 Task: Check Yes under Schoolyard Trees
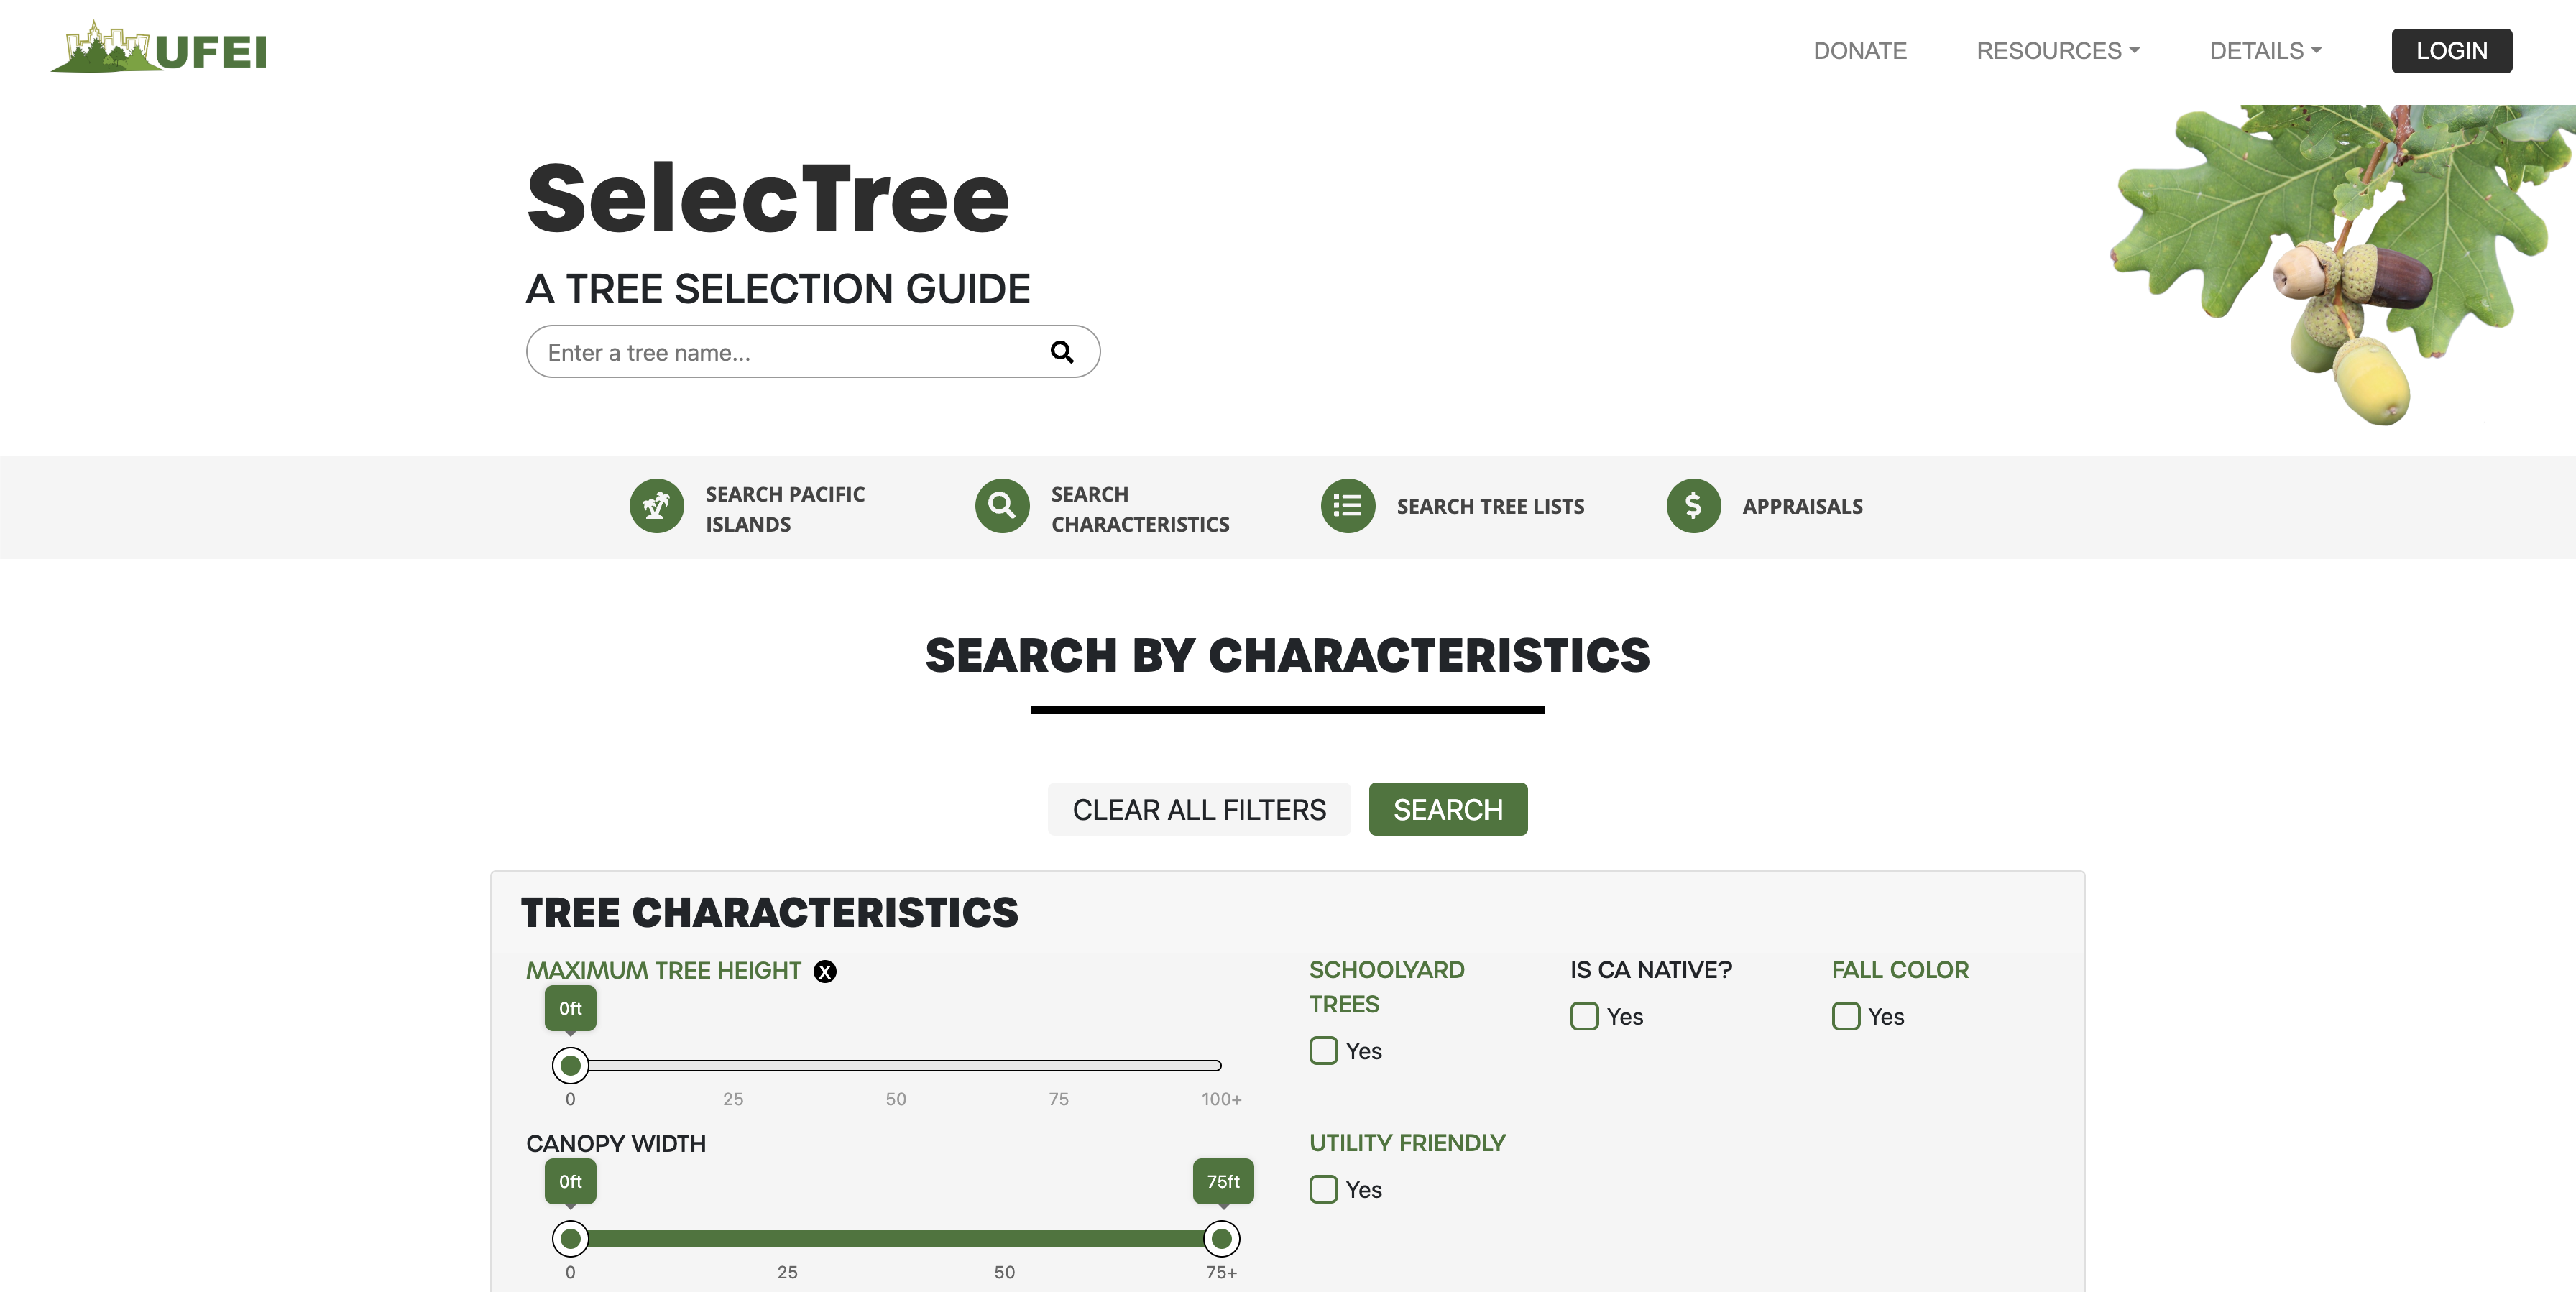1323,1050
